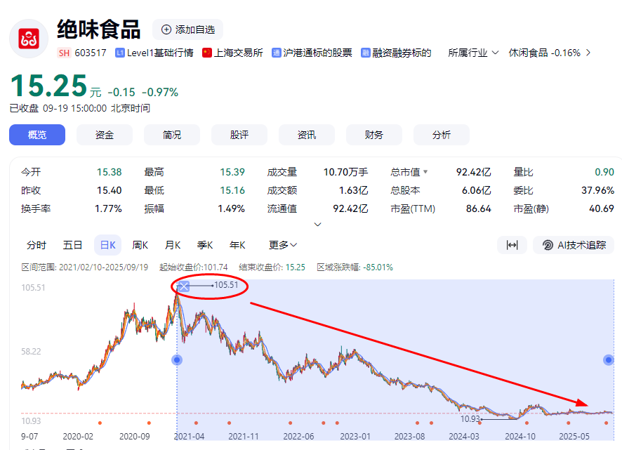622x450 pixels.
Task: Select the 季K chart period
Action: 205,245
